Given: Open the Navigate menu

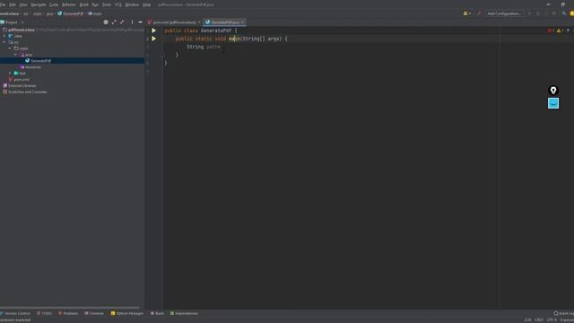Looking at the screenshot, I should [x=38, y=4].
